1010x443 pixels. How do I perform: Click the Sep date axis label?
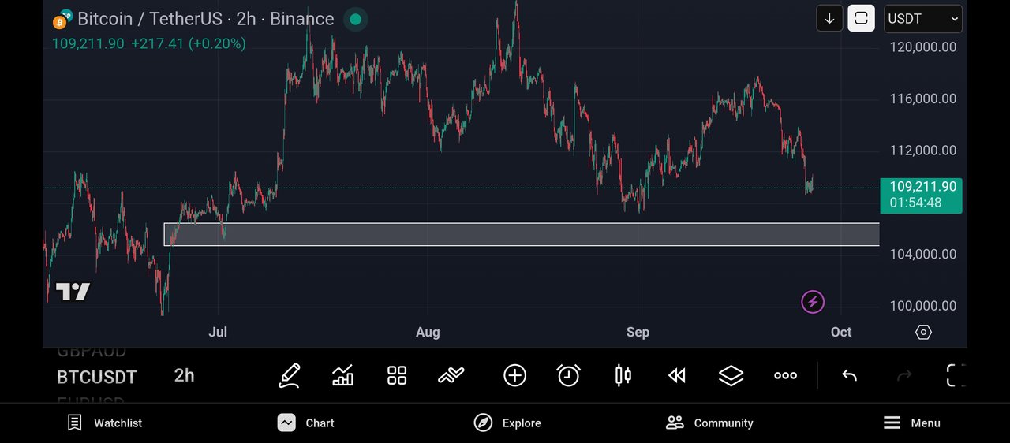[x=638, y=333]
